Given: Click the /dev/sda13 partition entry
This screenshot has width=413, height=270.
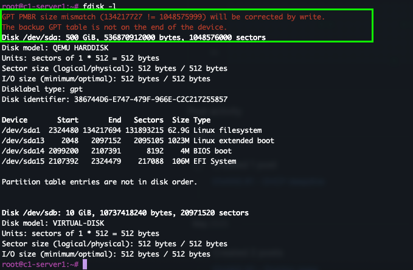Looking at the screenshot, I should 23,141.
